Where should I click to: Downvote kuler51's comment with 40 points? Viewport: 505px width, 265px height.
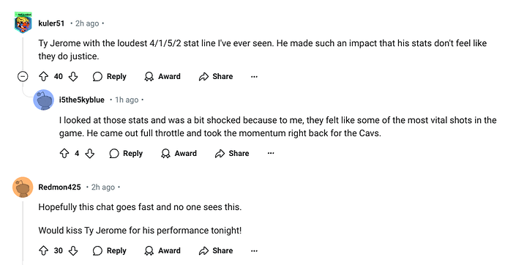point(73,77)
